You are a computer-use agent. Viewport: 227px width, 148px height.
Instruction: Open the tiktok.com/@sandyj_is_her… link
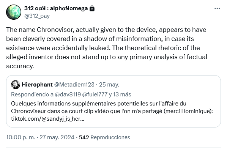point(47,119)
